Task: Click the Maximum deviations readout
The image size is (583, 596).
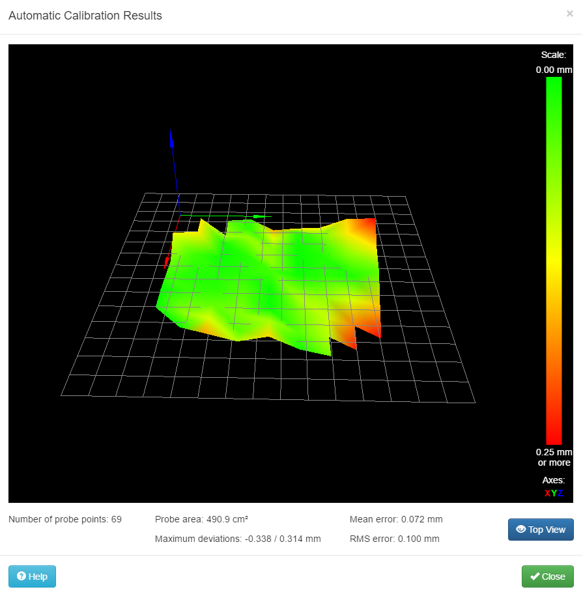Action: 238,539
